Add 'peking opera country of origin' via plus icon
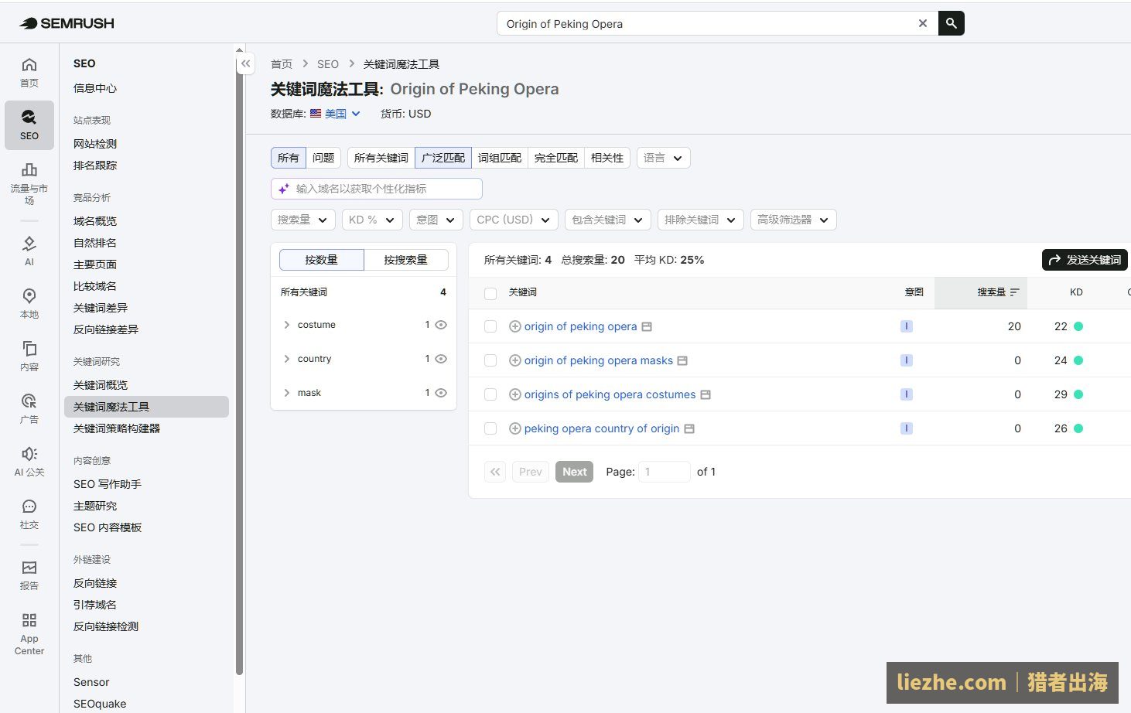 tap(514, 428)
